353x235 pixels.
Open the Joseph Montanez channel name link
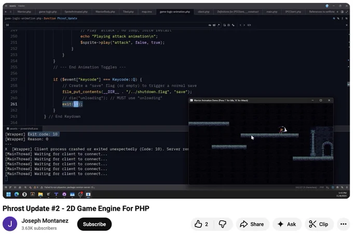pyautogui.click(x=45, y=221)
